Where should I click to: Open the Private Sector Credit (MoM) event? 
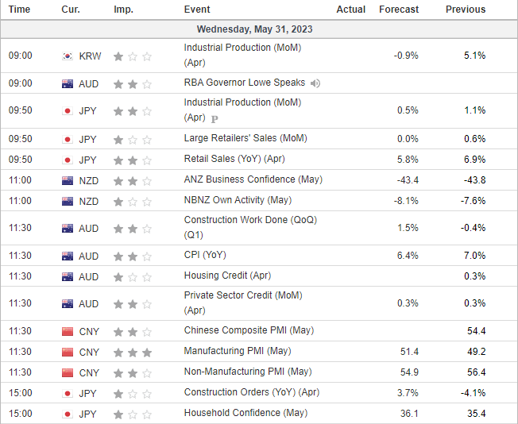243,303
